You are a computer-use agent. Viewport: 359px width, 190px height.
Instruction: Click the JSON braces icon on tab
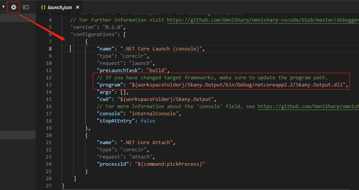click(x=43, y=7)
